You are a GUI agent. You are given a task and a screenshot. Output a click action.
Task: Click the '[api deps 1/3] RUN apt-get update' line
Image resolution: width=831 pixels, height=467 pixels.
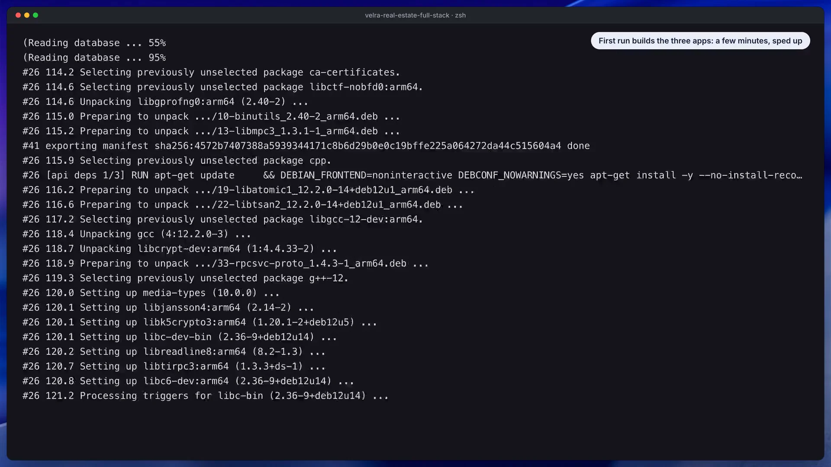tap(412, 175)
